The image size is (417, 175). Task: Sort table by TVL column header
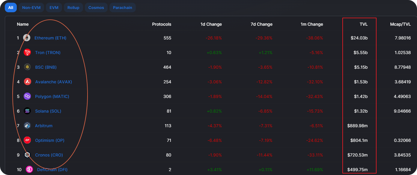(364, 24)
